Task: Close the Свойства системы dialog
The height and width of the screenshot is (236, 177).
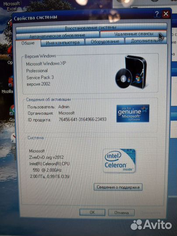Action: (x=166, y=14)
